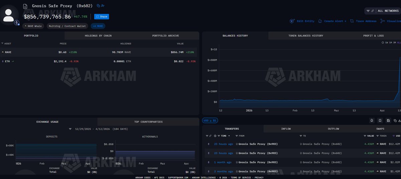401x179 pixels.
Task: Click the trace icon beside Trace Address
Action: coord(352,21)
